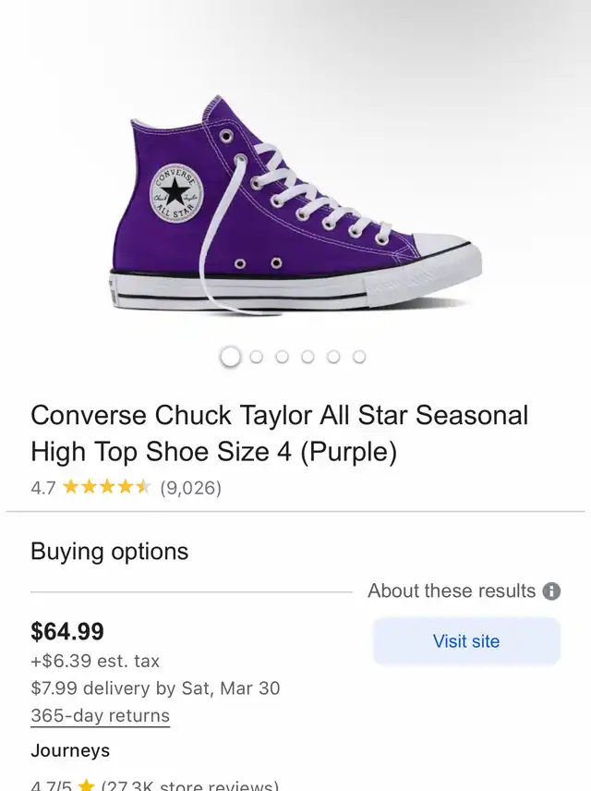Select the fifth carousel image dot
591x791 pixels.
[x=333, y=357]
